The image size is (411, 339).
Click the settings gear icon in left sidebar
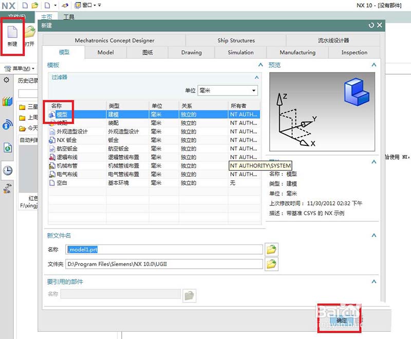6,80
